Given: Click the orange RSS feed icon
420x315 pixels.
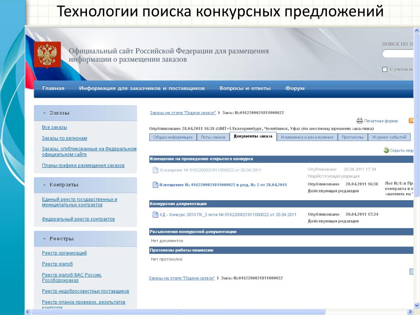Looking at the screenshot, I should (x=411, y=121).
